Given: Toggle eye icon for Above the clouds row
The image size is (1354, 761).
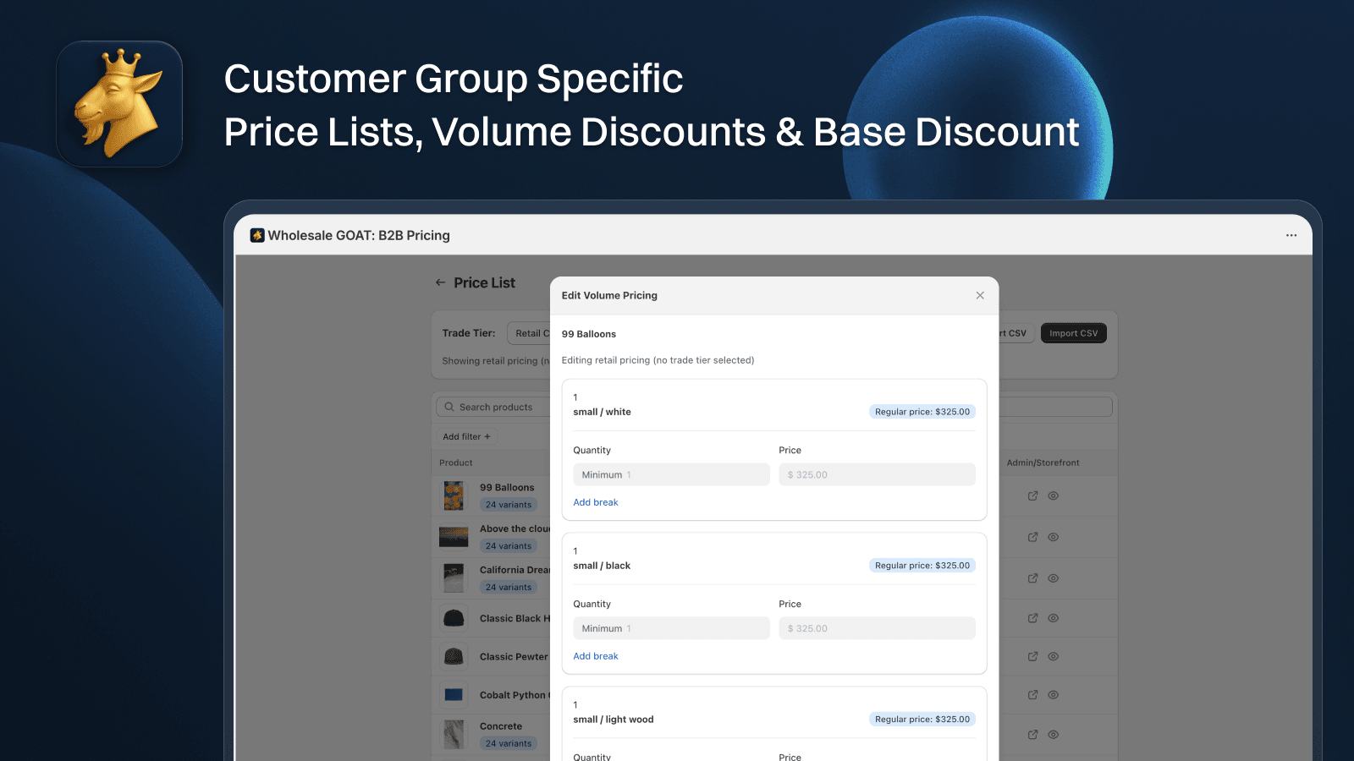Looking at the screenshot, I should [x=1054, y=537].
